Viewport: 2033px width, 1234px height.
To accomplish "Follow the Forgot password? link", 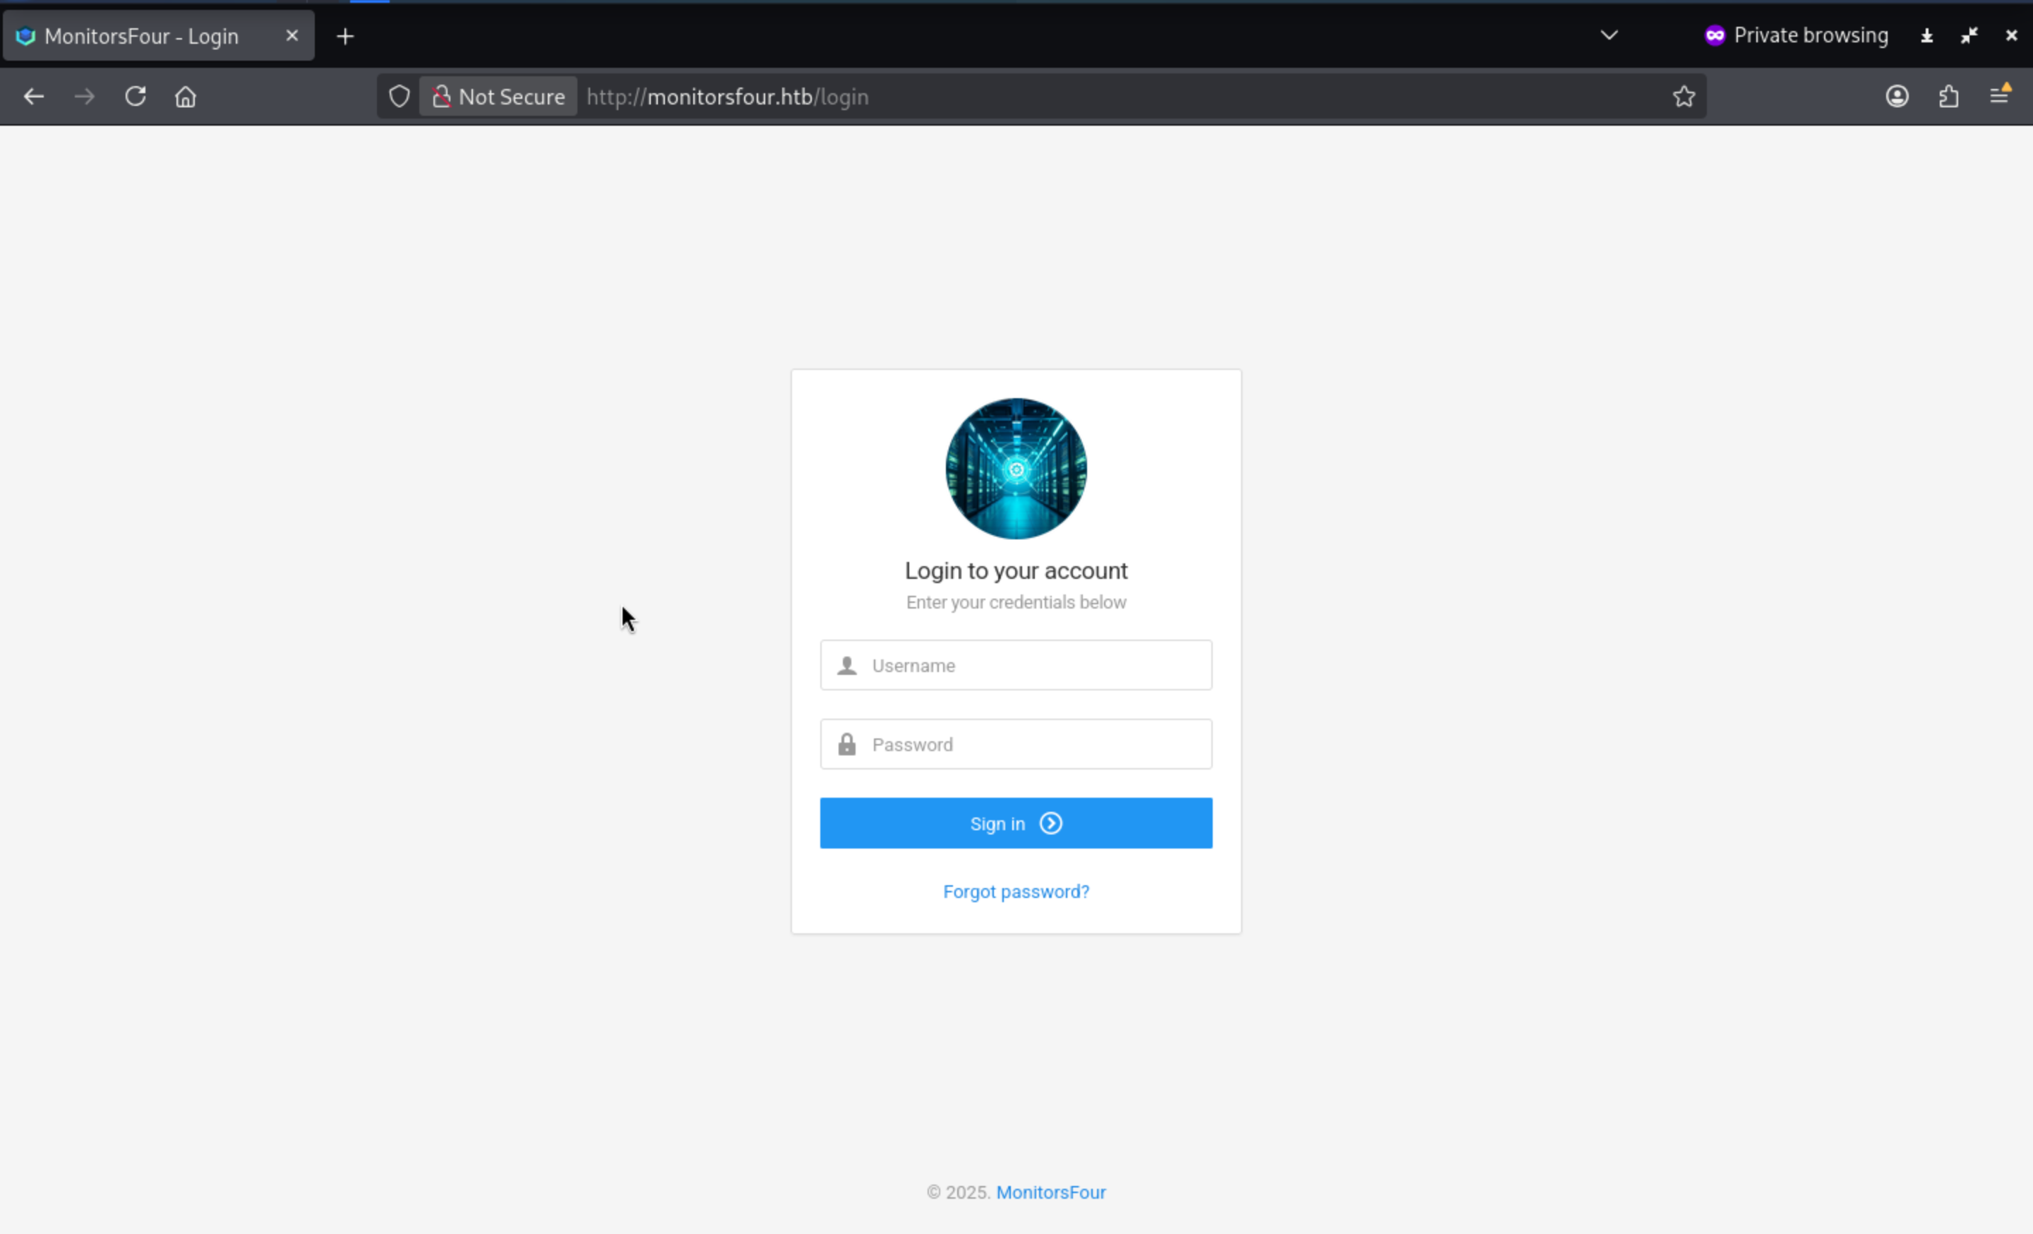I will (1016, 892).
